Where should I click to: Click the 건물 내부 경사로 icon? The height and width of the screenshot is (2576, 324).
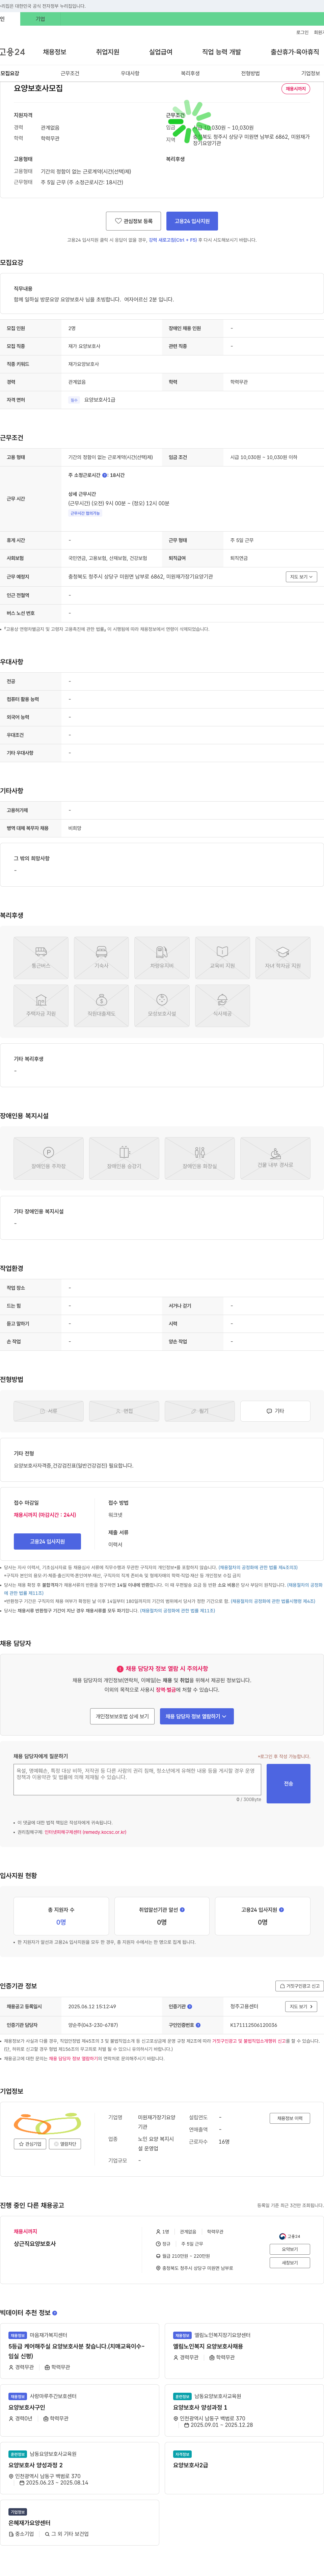coord(275,1158)
